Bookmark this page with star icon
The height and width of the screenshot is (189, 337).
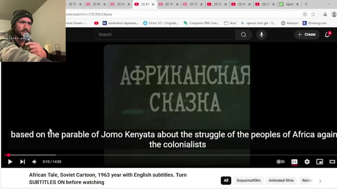tap(313, 14)
